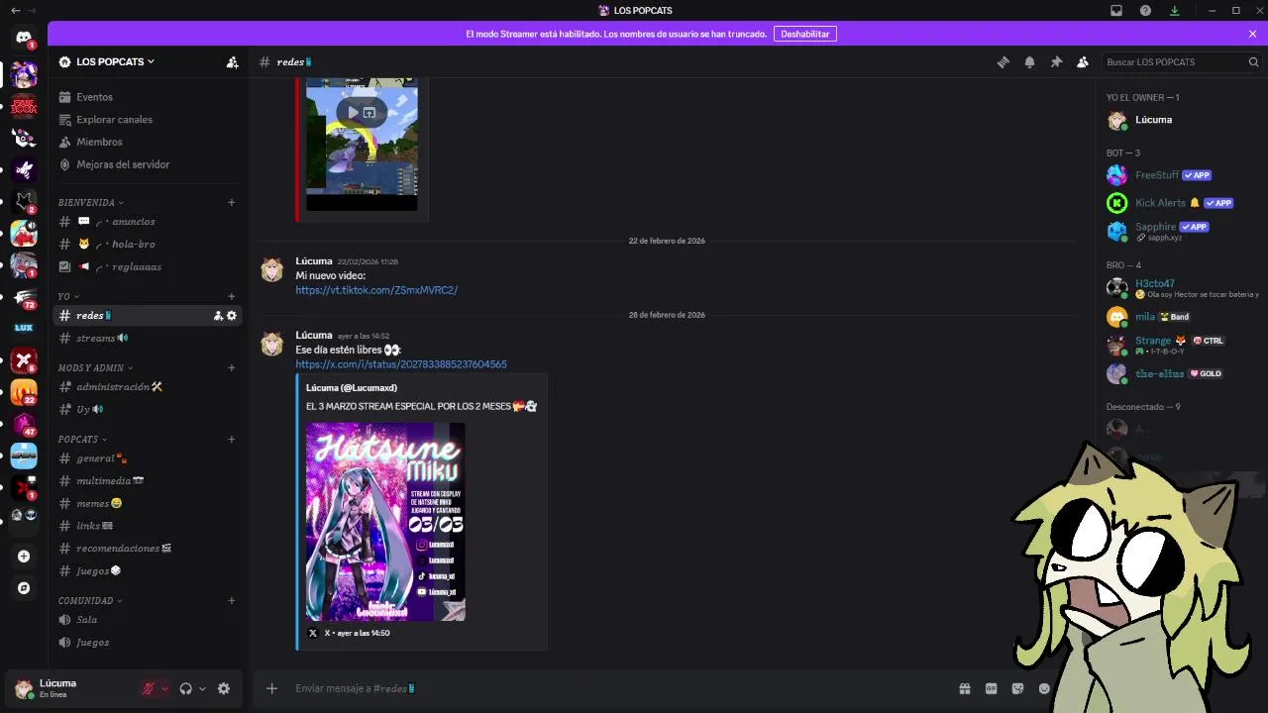Invite people icon next to LOS POPCATS
Viewport: 1268px width, 713px height.
click(x=232, y=61)
